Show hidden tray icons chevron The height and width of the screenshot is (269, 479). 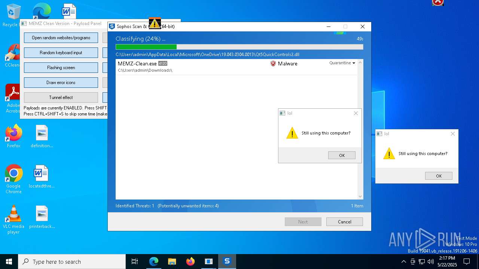(x=403, y=262)
